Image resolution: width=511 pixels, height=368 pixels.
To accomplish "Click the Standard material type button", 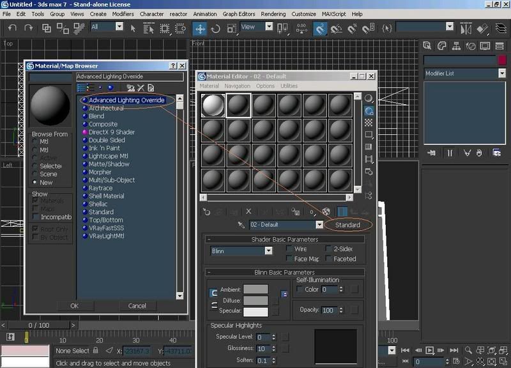I will [x=348, y=225].
